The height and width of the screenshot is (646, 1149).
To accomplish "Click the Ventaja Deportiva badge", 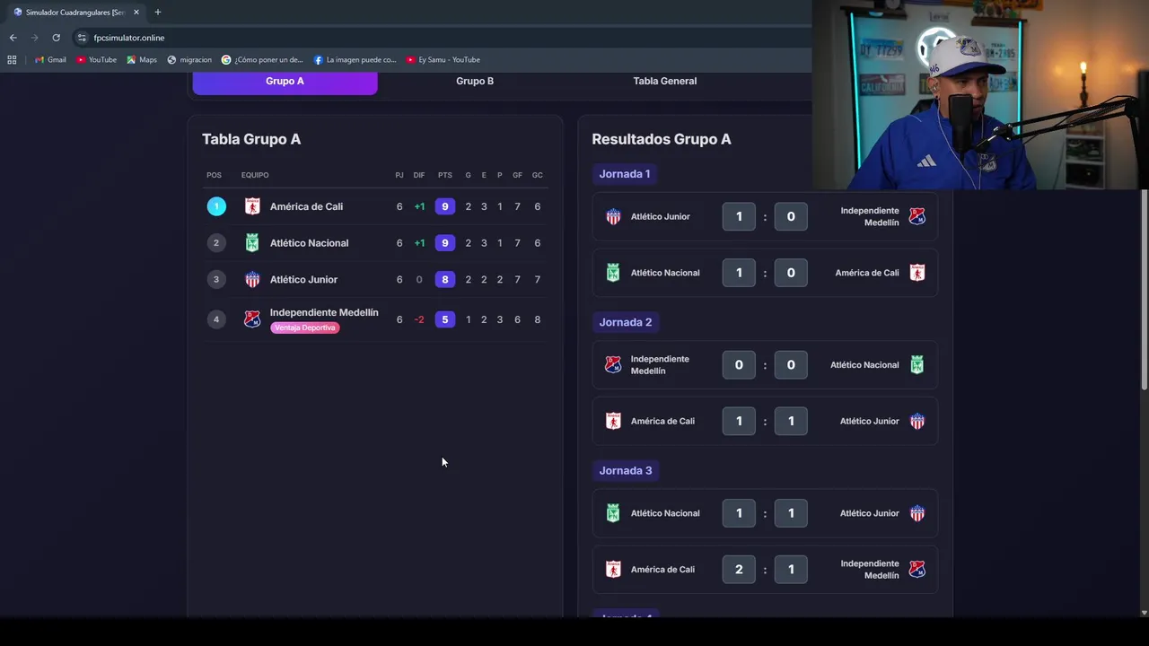I will (305, 327).
